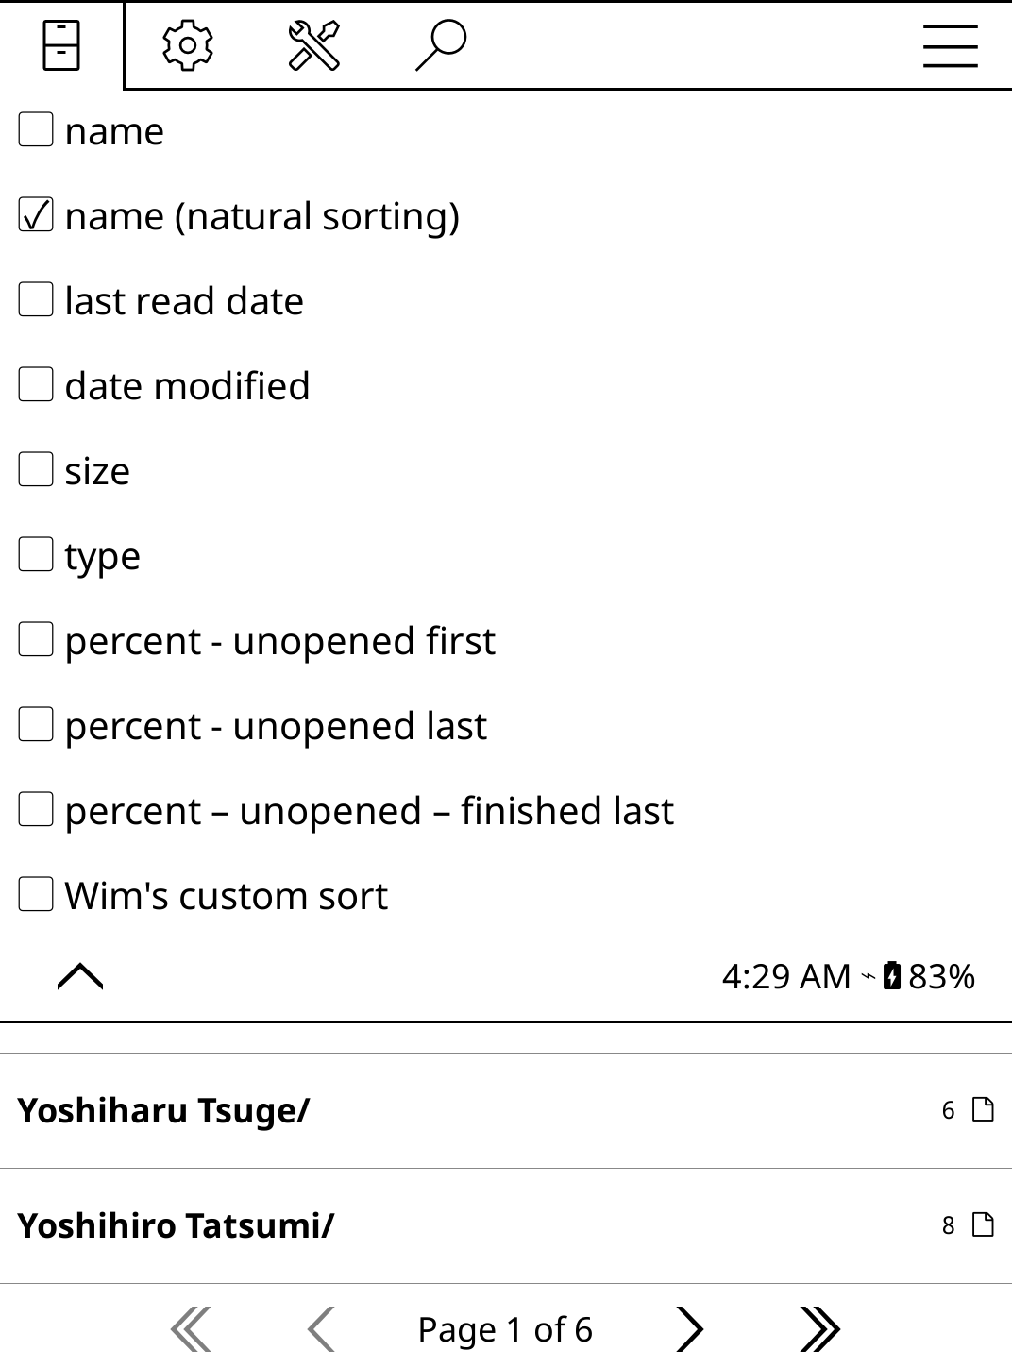Go to the previous page chevron
Viewport: 1012px width, 1367px height.
coord(321,1329)
